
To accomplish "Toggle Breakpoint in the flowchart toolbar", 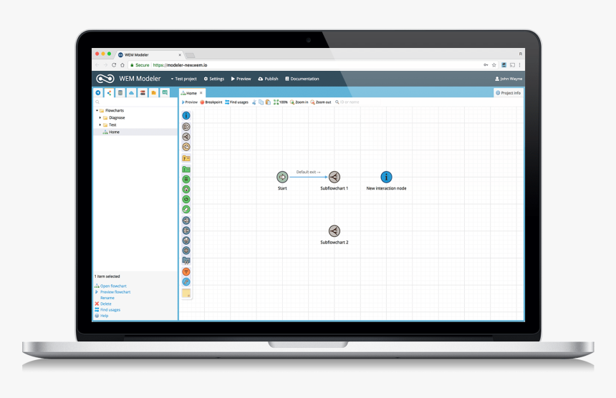I will point(211,102).
